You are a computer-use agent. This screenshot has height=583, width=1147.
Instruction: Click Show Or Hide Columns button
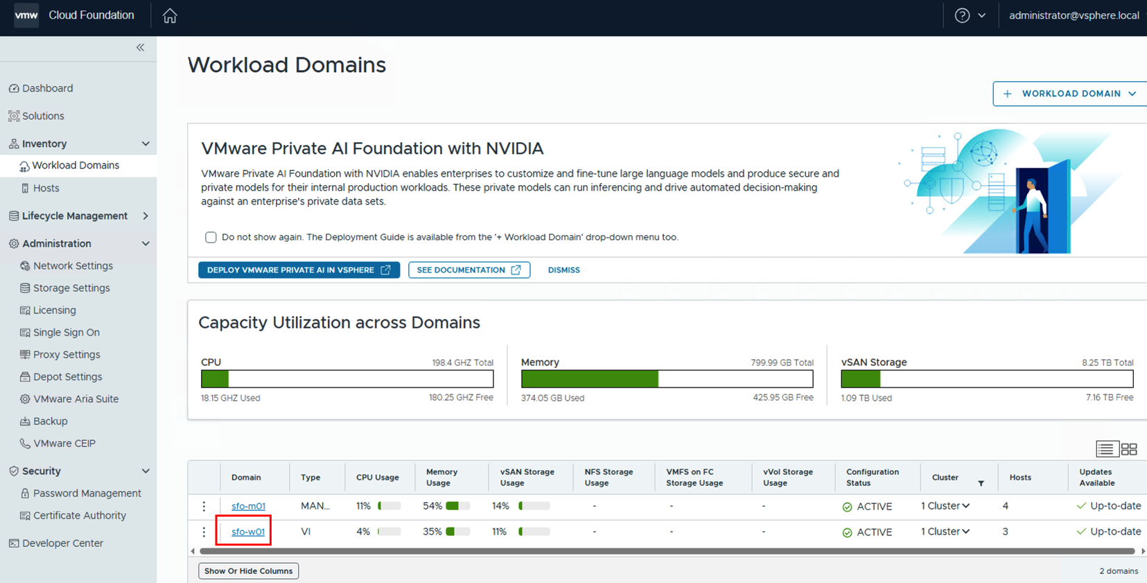click(248, 571)
